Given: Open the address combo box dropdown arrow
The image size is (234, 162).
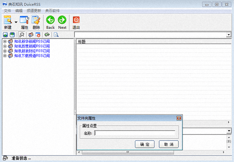Looking at the screenshot, I should pyautogui.click(x=229, y=35).
